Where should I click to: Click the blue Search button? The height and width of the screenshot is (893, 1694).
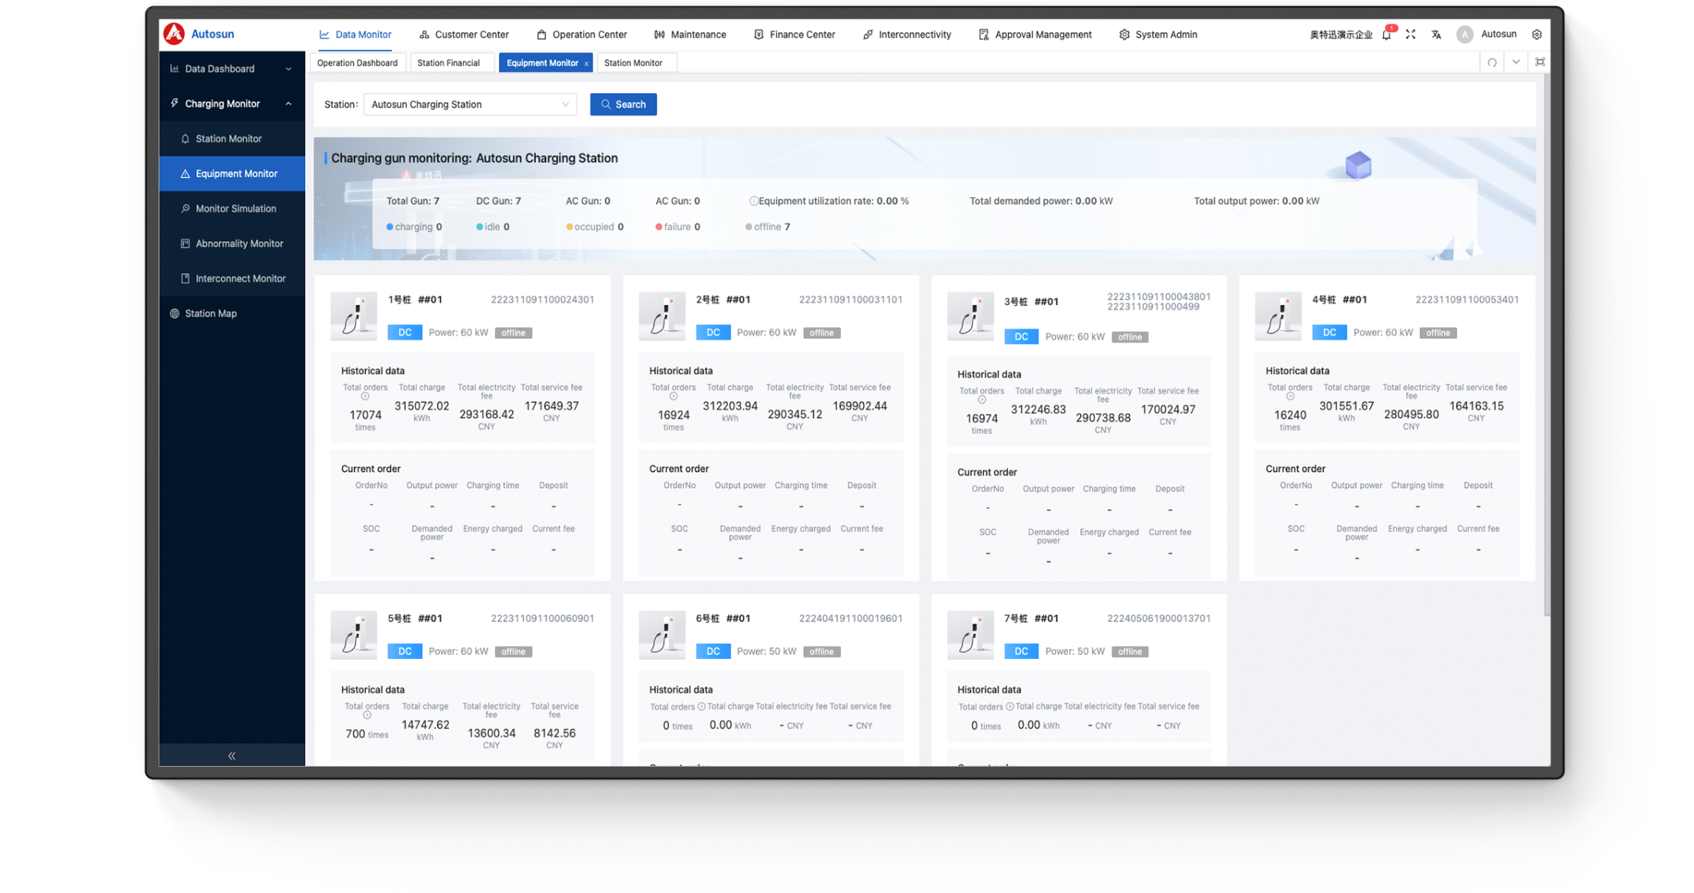[623, 105]
